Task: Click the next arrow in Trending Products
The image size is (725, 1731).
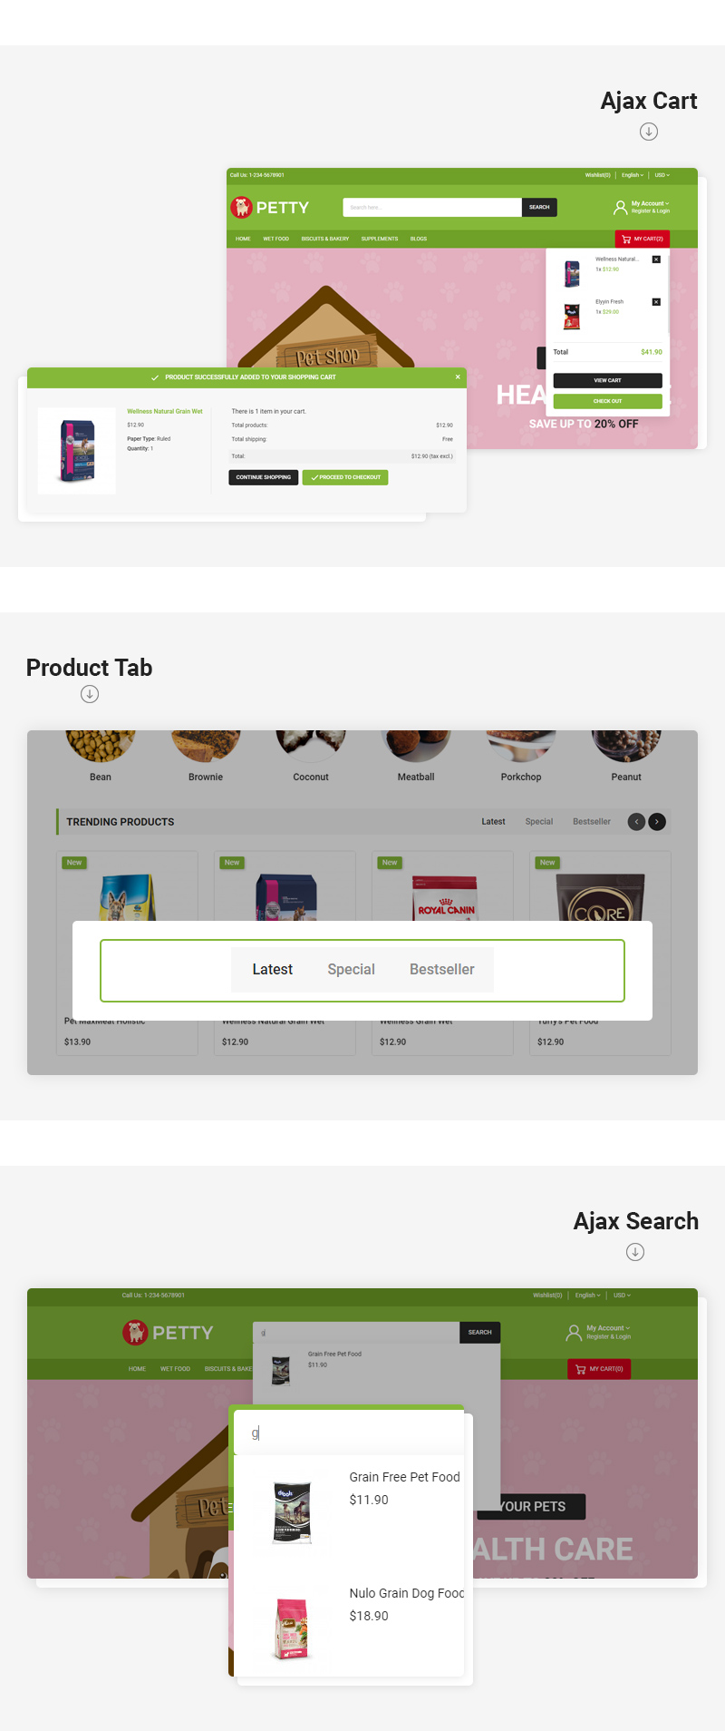Action: [657, 822]
